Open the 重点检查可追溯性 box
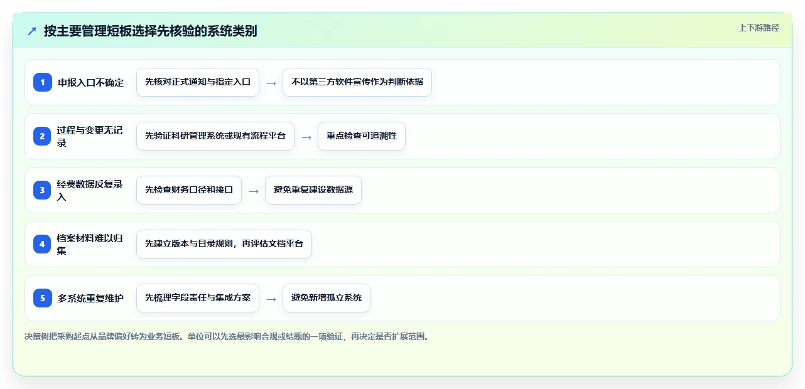 [x=362, y=136]
